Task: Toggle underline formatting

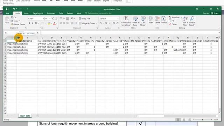Action: pyautogui.click(x=36, y=23)
